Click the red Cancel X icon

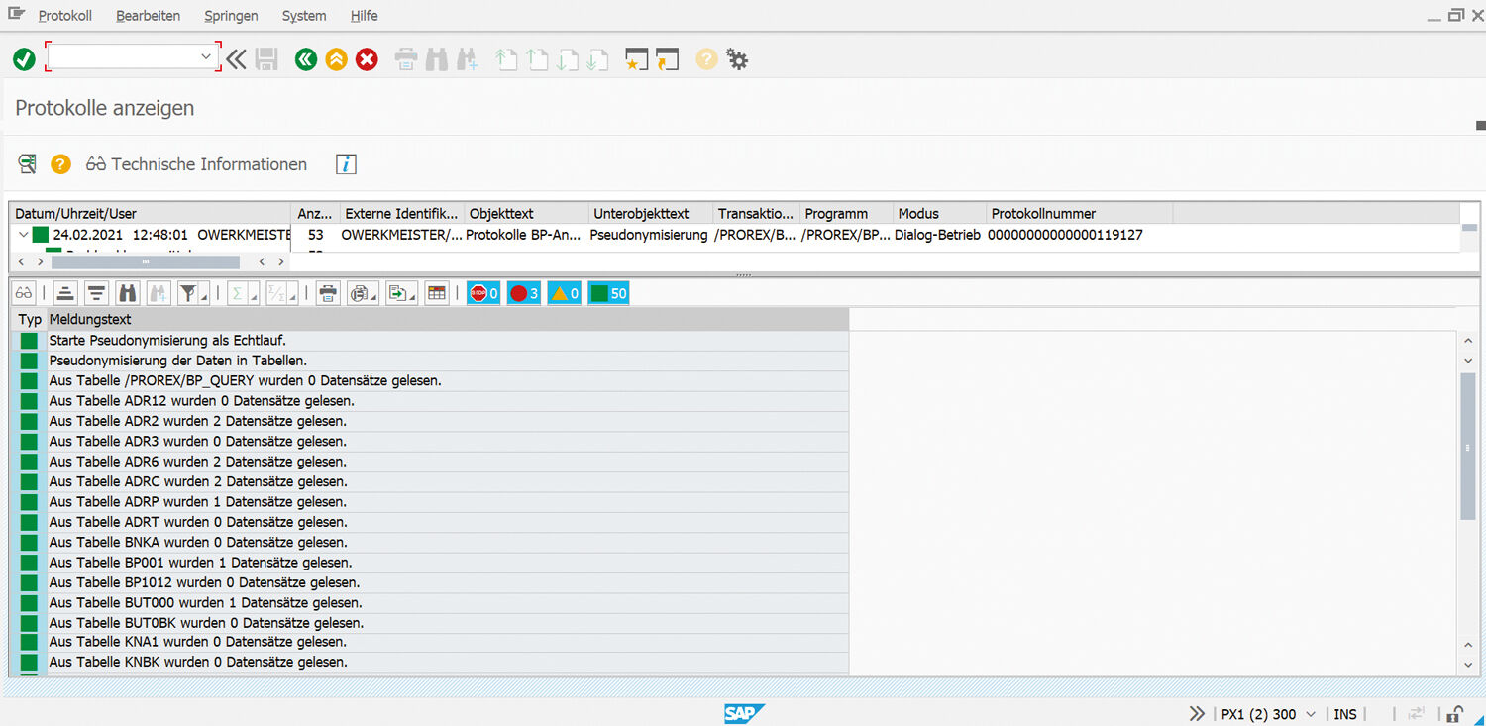[x=367, y=59]
